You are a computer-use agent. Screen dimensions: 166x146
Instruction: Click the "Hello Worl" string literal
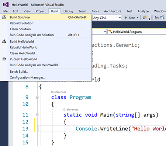click(x=149, y=129)
